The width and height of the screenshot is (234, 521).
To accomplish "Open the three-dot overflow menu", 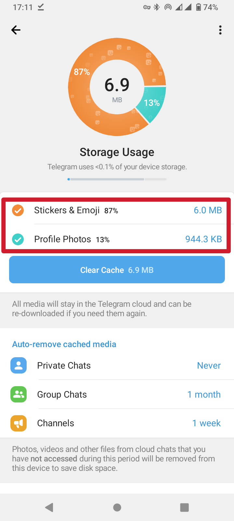I will (220, 30).
